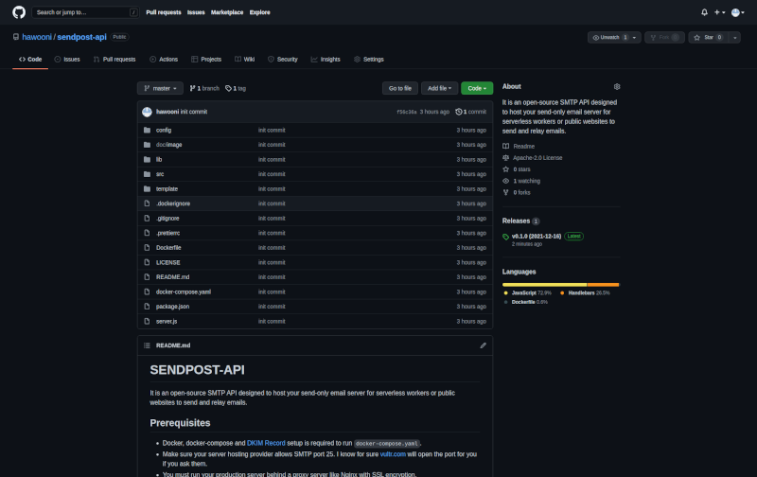Image resolution: width=757 pixels, height=477 pixels.
Task: Click the Fork button
Action: point(664,37)
